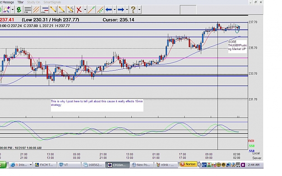Viewport: 282px width, 176px height.
Task: Open the SmartSignals menu
Action: (52, 2)
